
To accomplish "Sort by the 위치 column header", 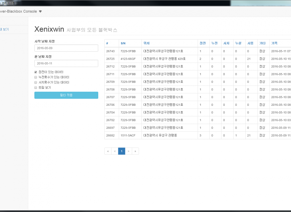I will click(146, 43).
